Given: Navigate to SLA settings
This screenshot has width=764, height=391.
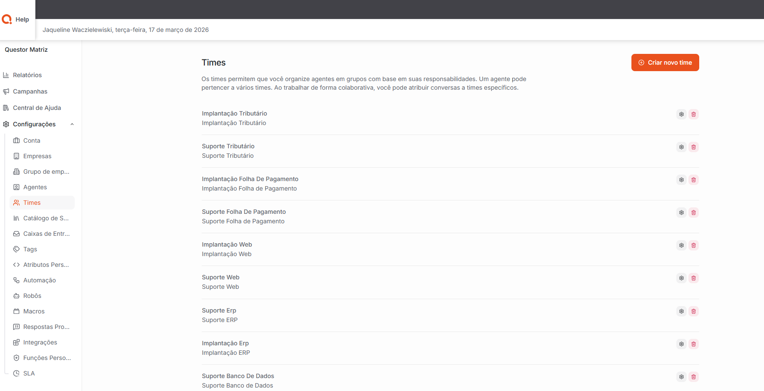Looking at the screenshot, I should click(x=29, y=373).
